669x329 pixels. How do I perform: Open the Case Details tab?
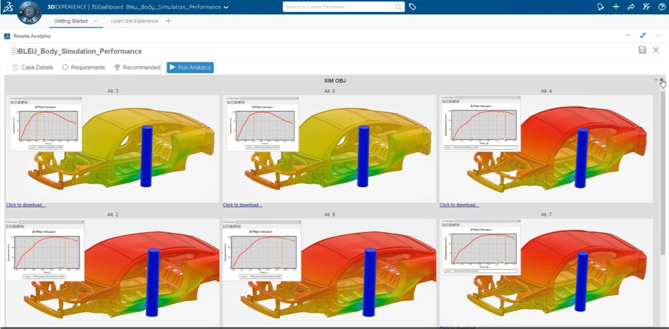point(33,68)
